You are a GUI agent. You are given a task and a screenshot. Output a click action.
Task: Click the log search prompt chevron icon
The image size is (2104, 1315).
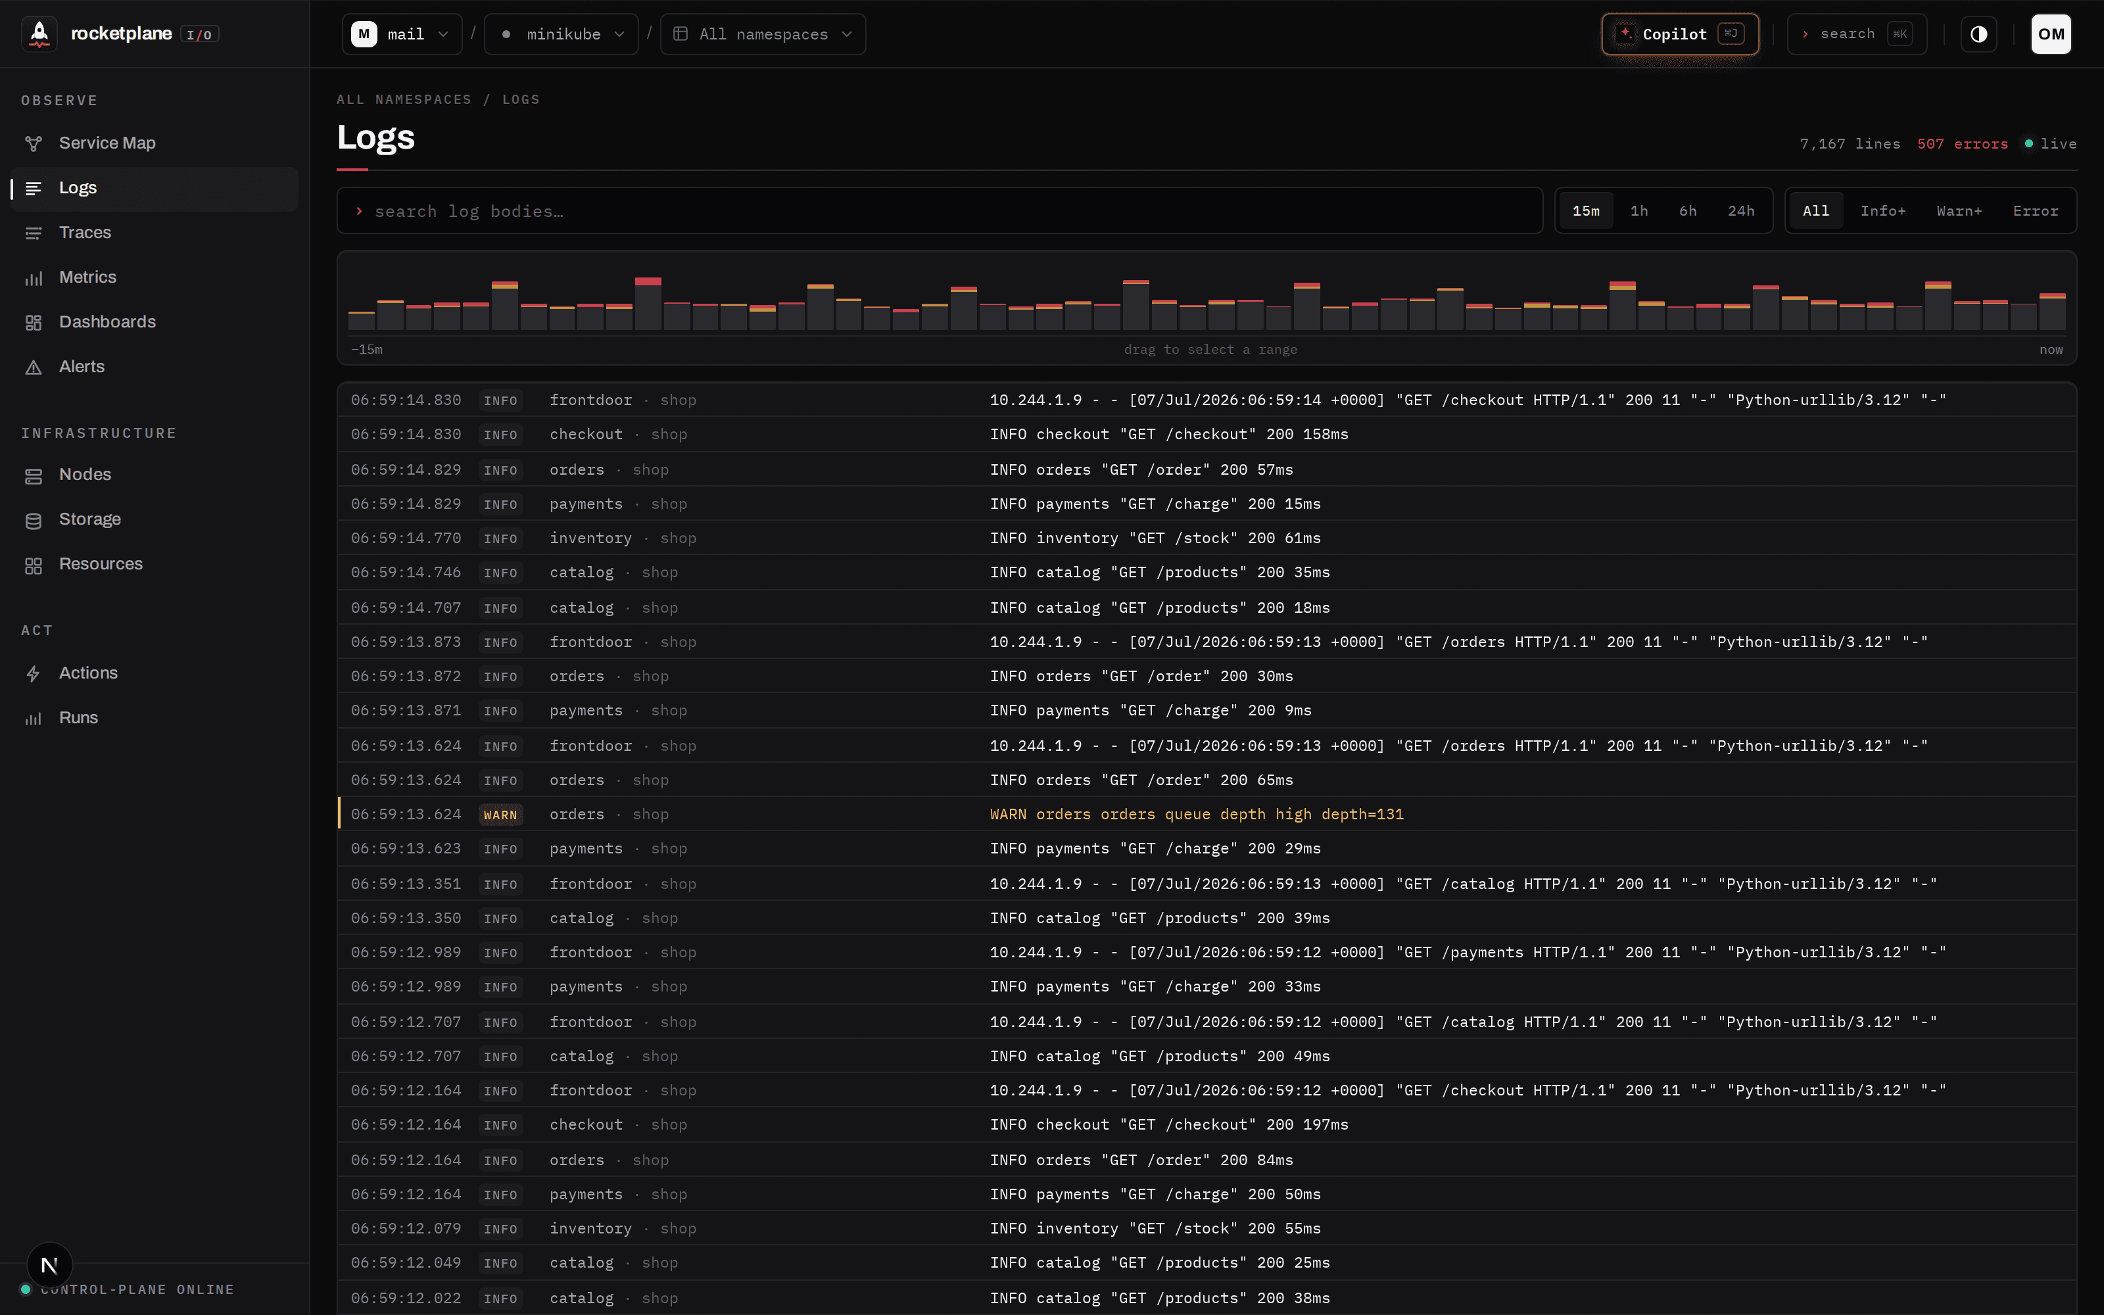tap(359, 211)
